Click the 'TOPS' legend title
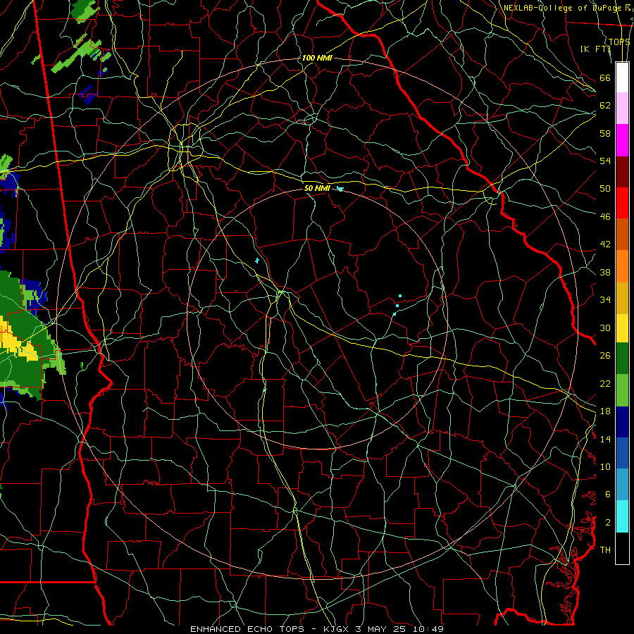Viewport: 634px width, 634px height. tap(619, 42)
